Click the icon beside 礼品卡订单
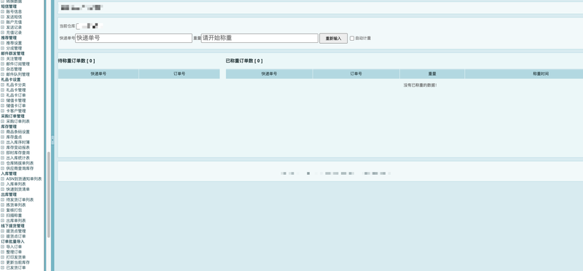Screen dimensions: 583x271 pyautogui.click(x=3, y=95)
